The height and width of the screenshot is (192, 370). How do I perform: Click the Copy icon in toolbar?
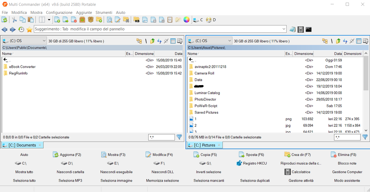tap(23, 20)
